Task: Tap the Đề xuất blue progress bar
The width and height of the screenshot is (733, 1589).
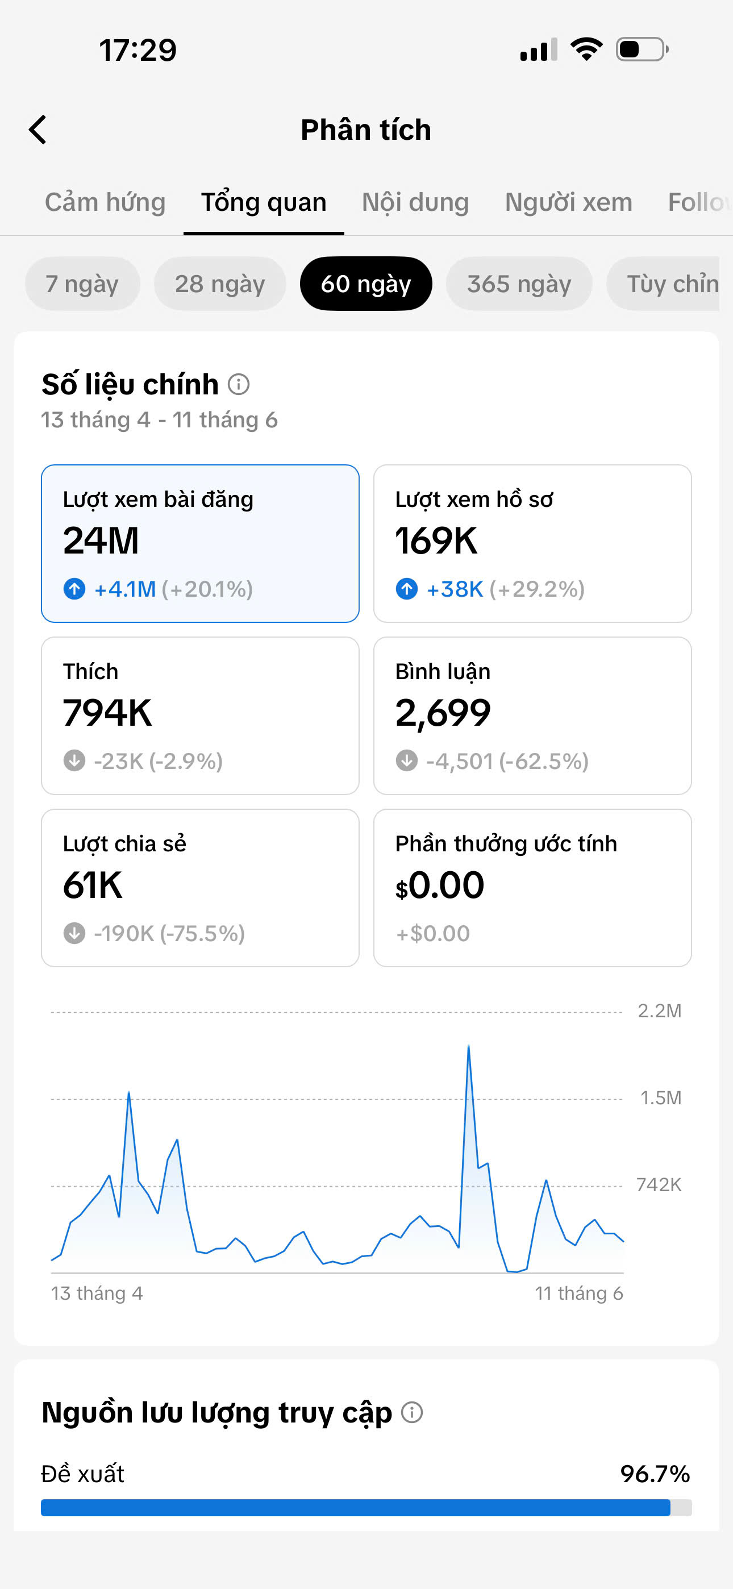Action: tap(355, 1508)
